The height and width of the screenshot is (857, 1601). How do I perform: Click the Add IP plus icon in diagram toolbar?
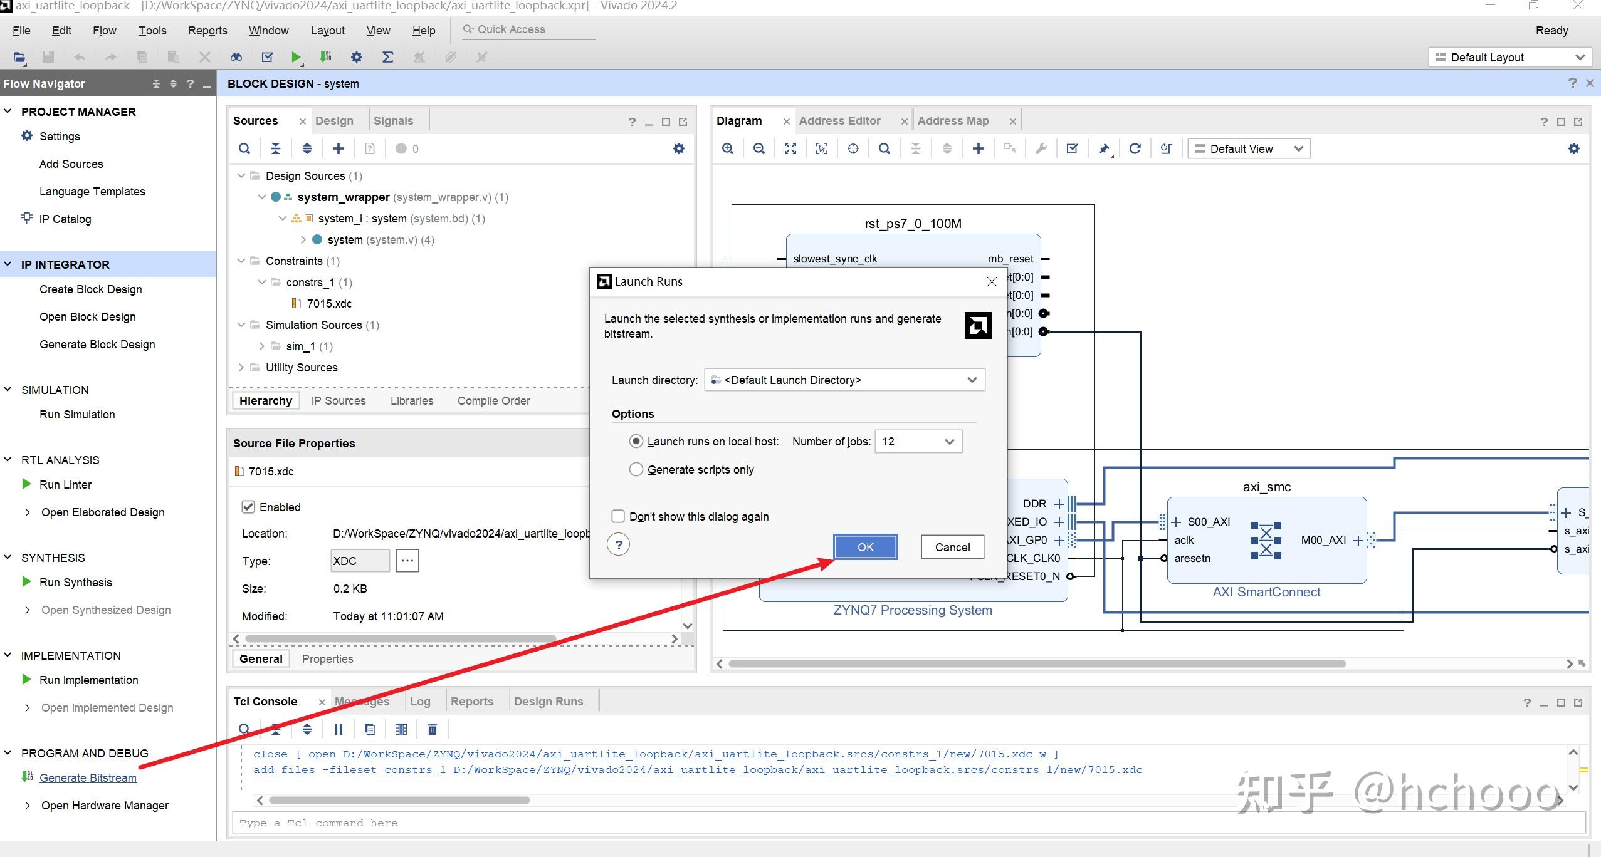(978, 148)
